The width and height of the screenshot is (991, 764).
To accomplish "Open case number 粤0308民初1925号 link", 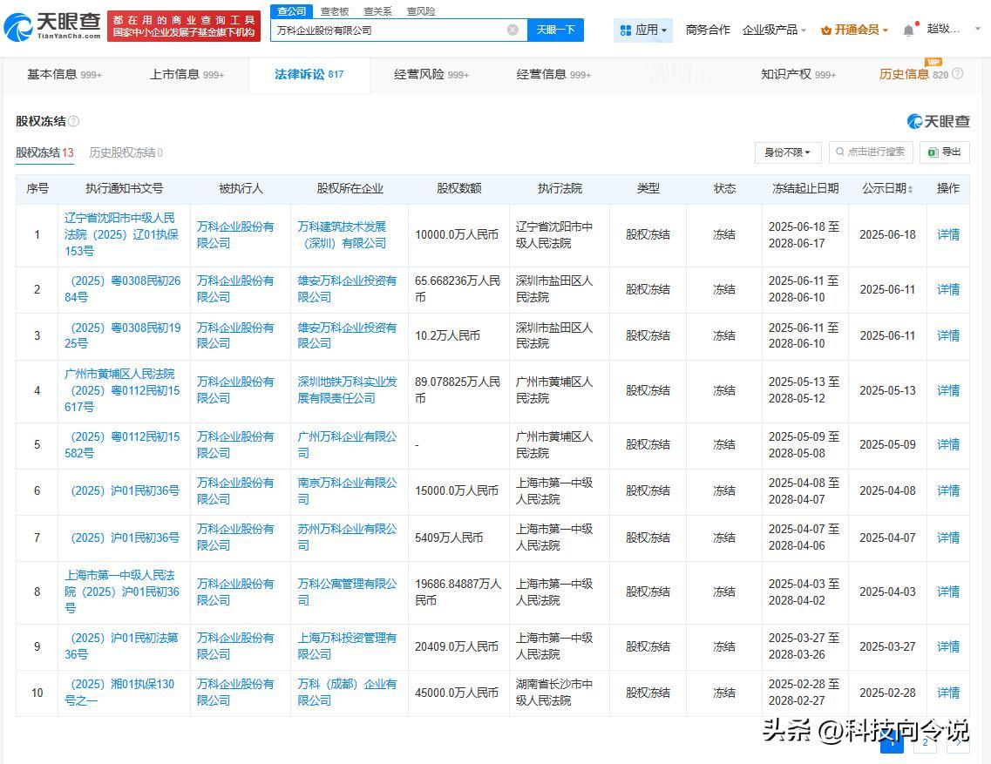I will pos(123,335).
